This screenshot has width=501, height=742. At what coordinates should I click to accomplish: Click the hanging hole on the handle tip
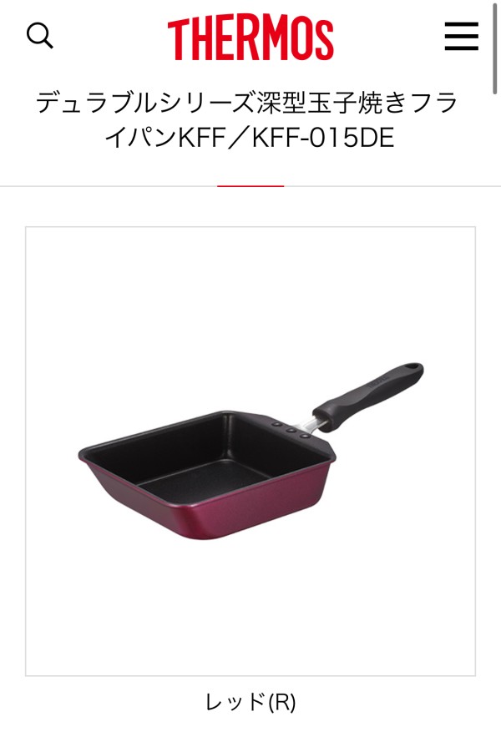click(413, 367)
